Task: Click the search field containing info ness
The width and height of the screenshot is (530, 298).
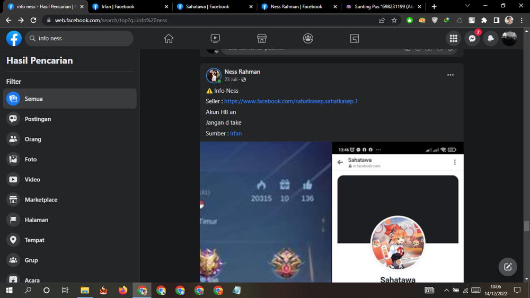Action: (79, 38)
